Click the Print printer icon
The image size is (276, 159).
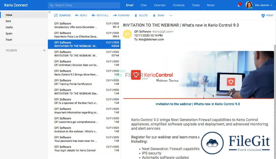263,15
